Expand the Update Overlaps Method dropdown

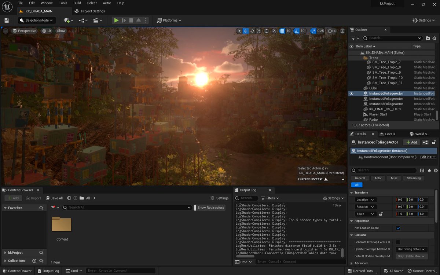click(x=411, y=249)
